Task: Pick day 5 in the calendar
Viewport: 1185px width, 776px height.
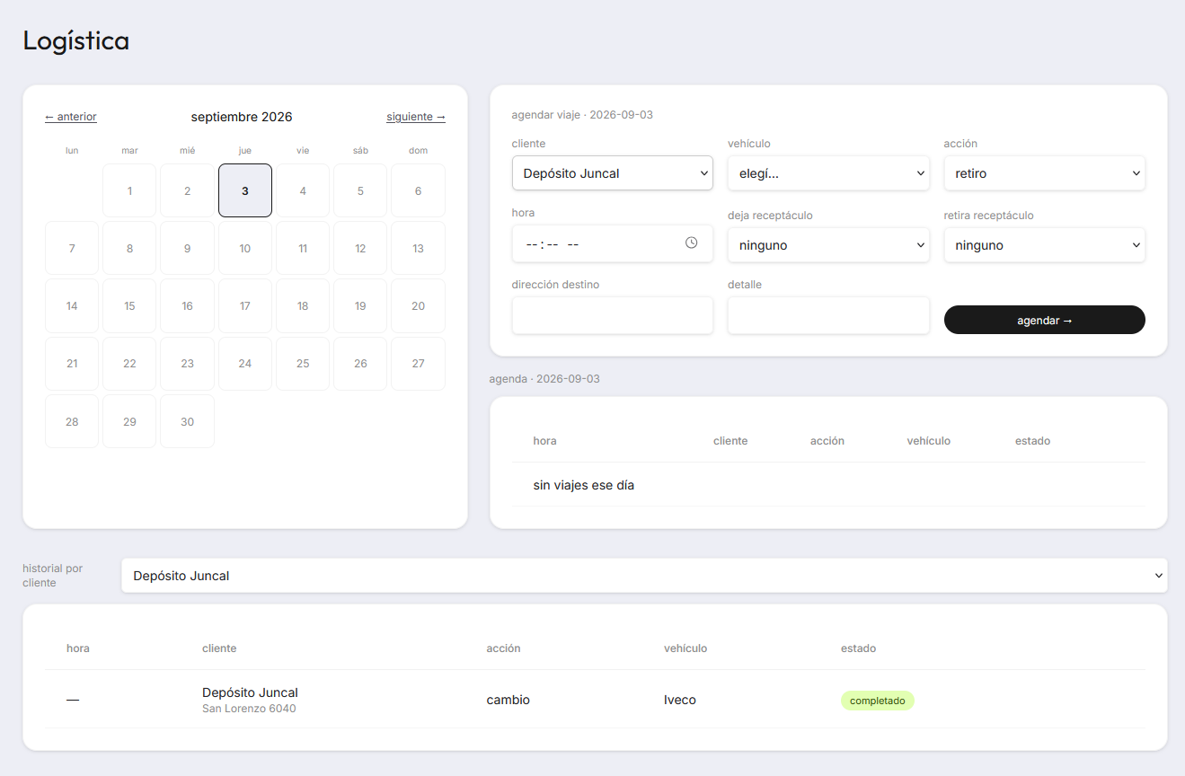Action: pos(360,190)
